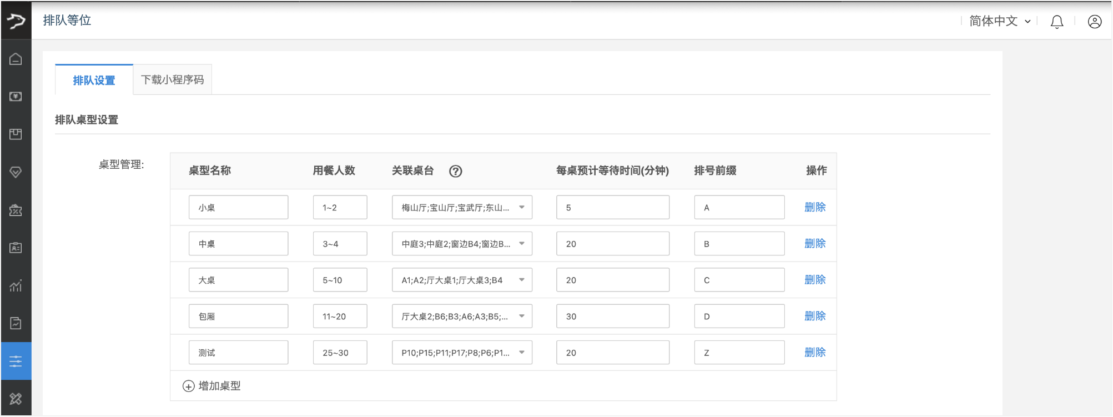1113x417 pixels.
Task: Click the notification bell icon
Action: (1057, 22)
